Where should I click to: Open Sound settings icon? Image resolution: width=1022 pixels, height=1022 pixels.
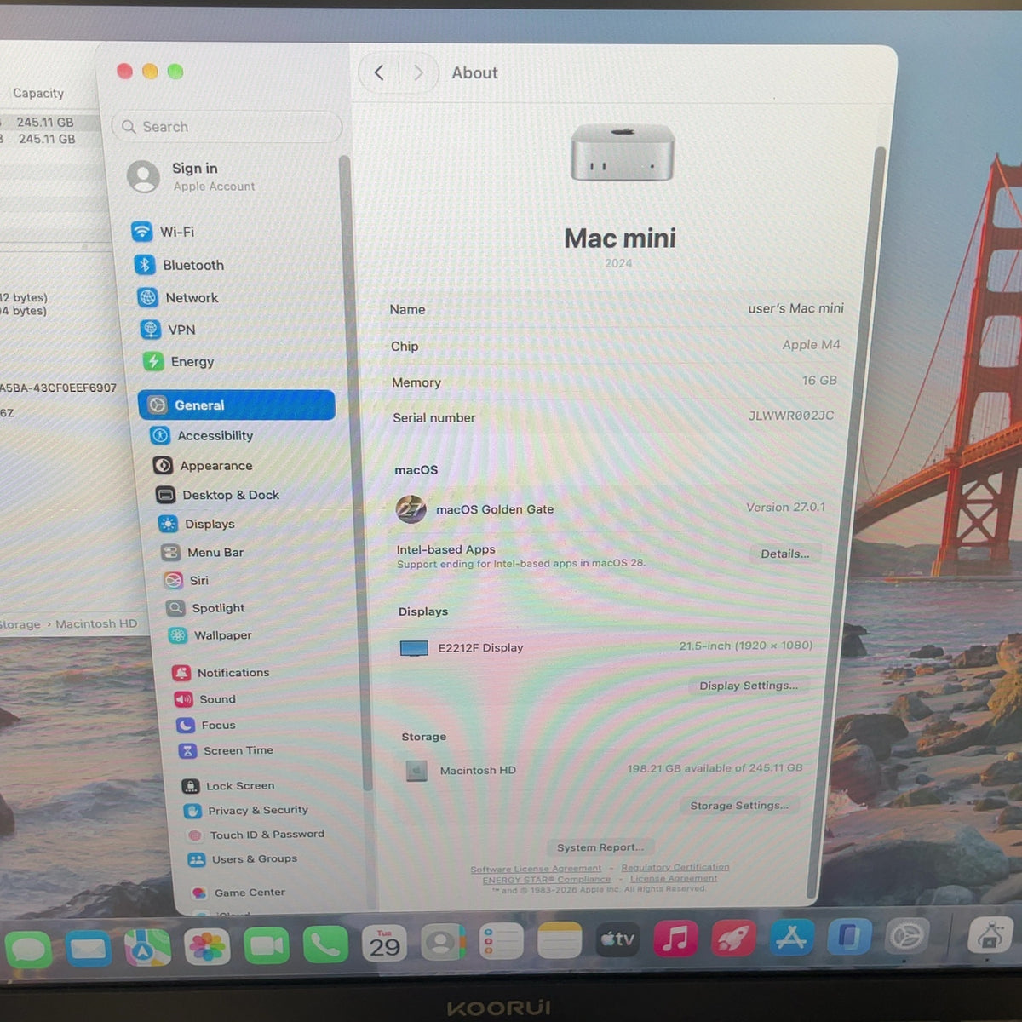[x=183, y=699]
